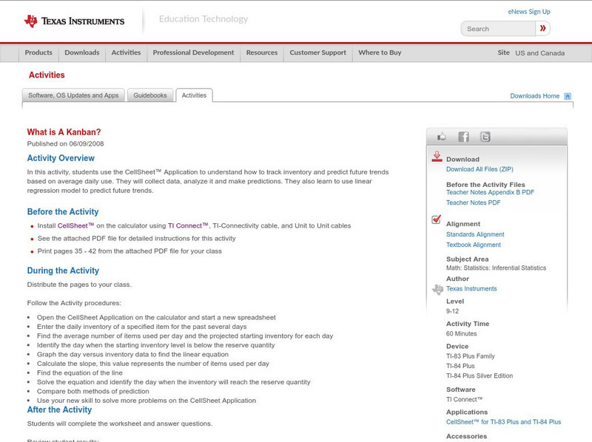Focus the Search input field
This screenshot has height=442, width=592.
(498, 29)
